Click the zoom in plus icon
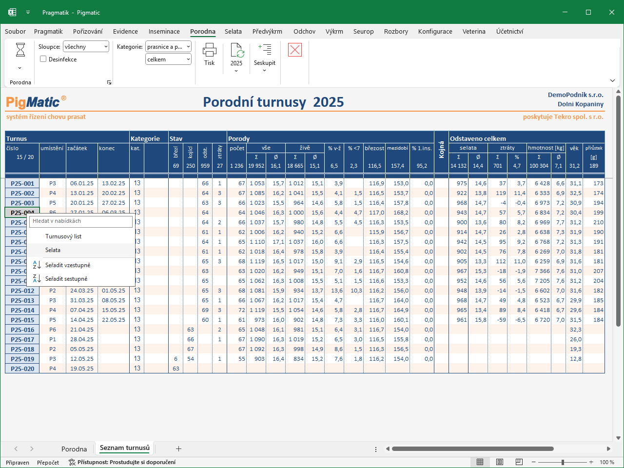Screen dimensions: 624x468 591,462
